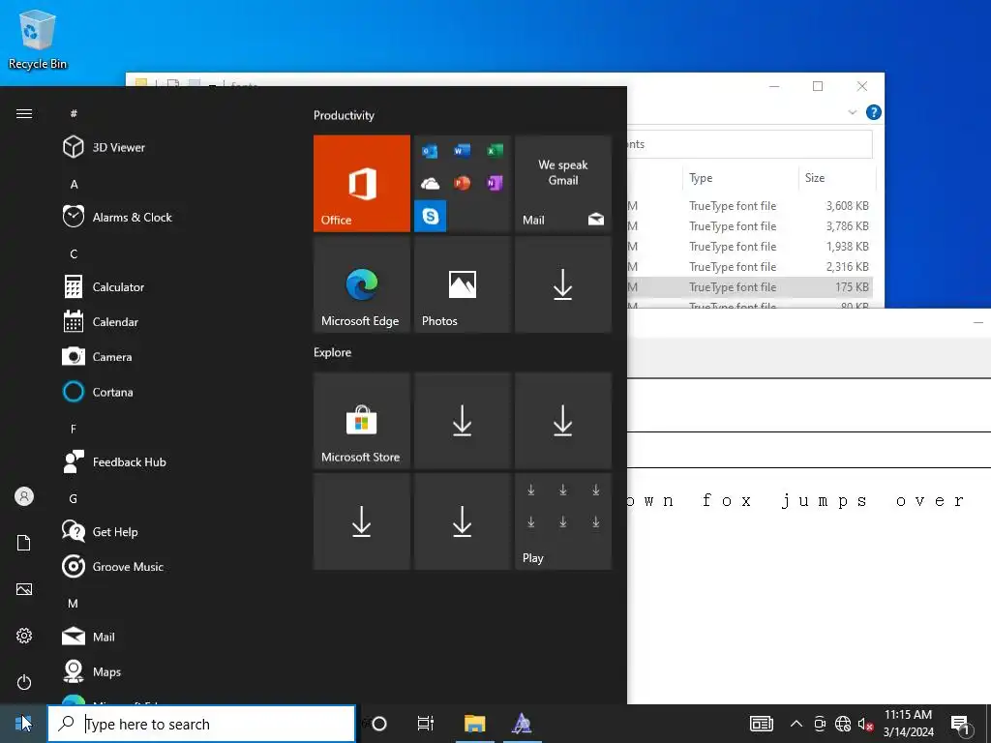Open the user account icon in Start
This screenshot has height=743, width=991.
[x=24, y=496]
